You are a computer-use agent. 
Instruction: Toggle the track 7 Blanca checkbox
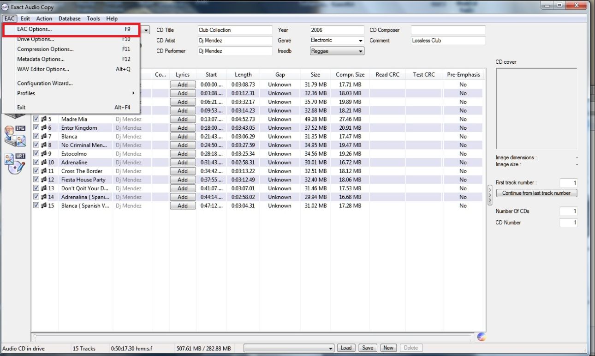(36, 137)
